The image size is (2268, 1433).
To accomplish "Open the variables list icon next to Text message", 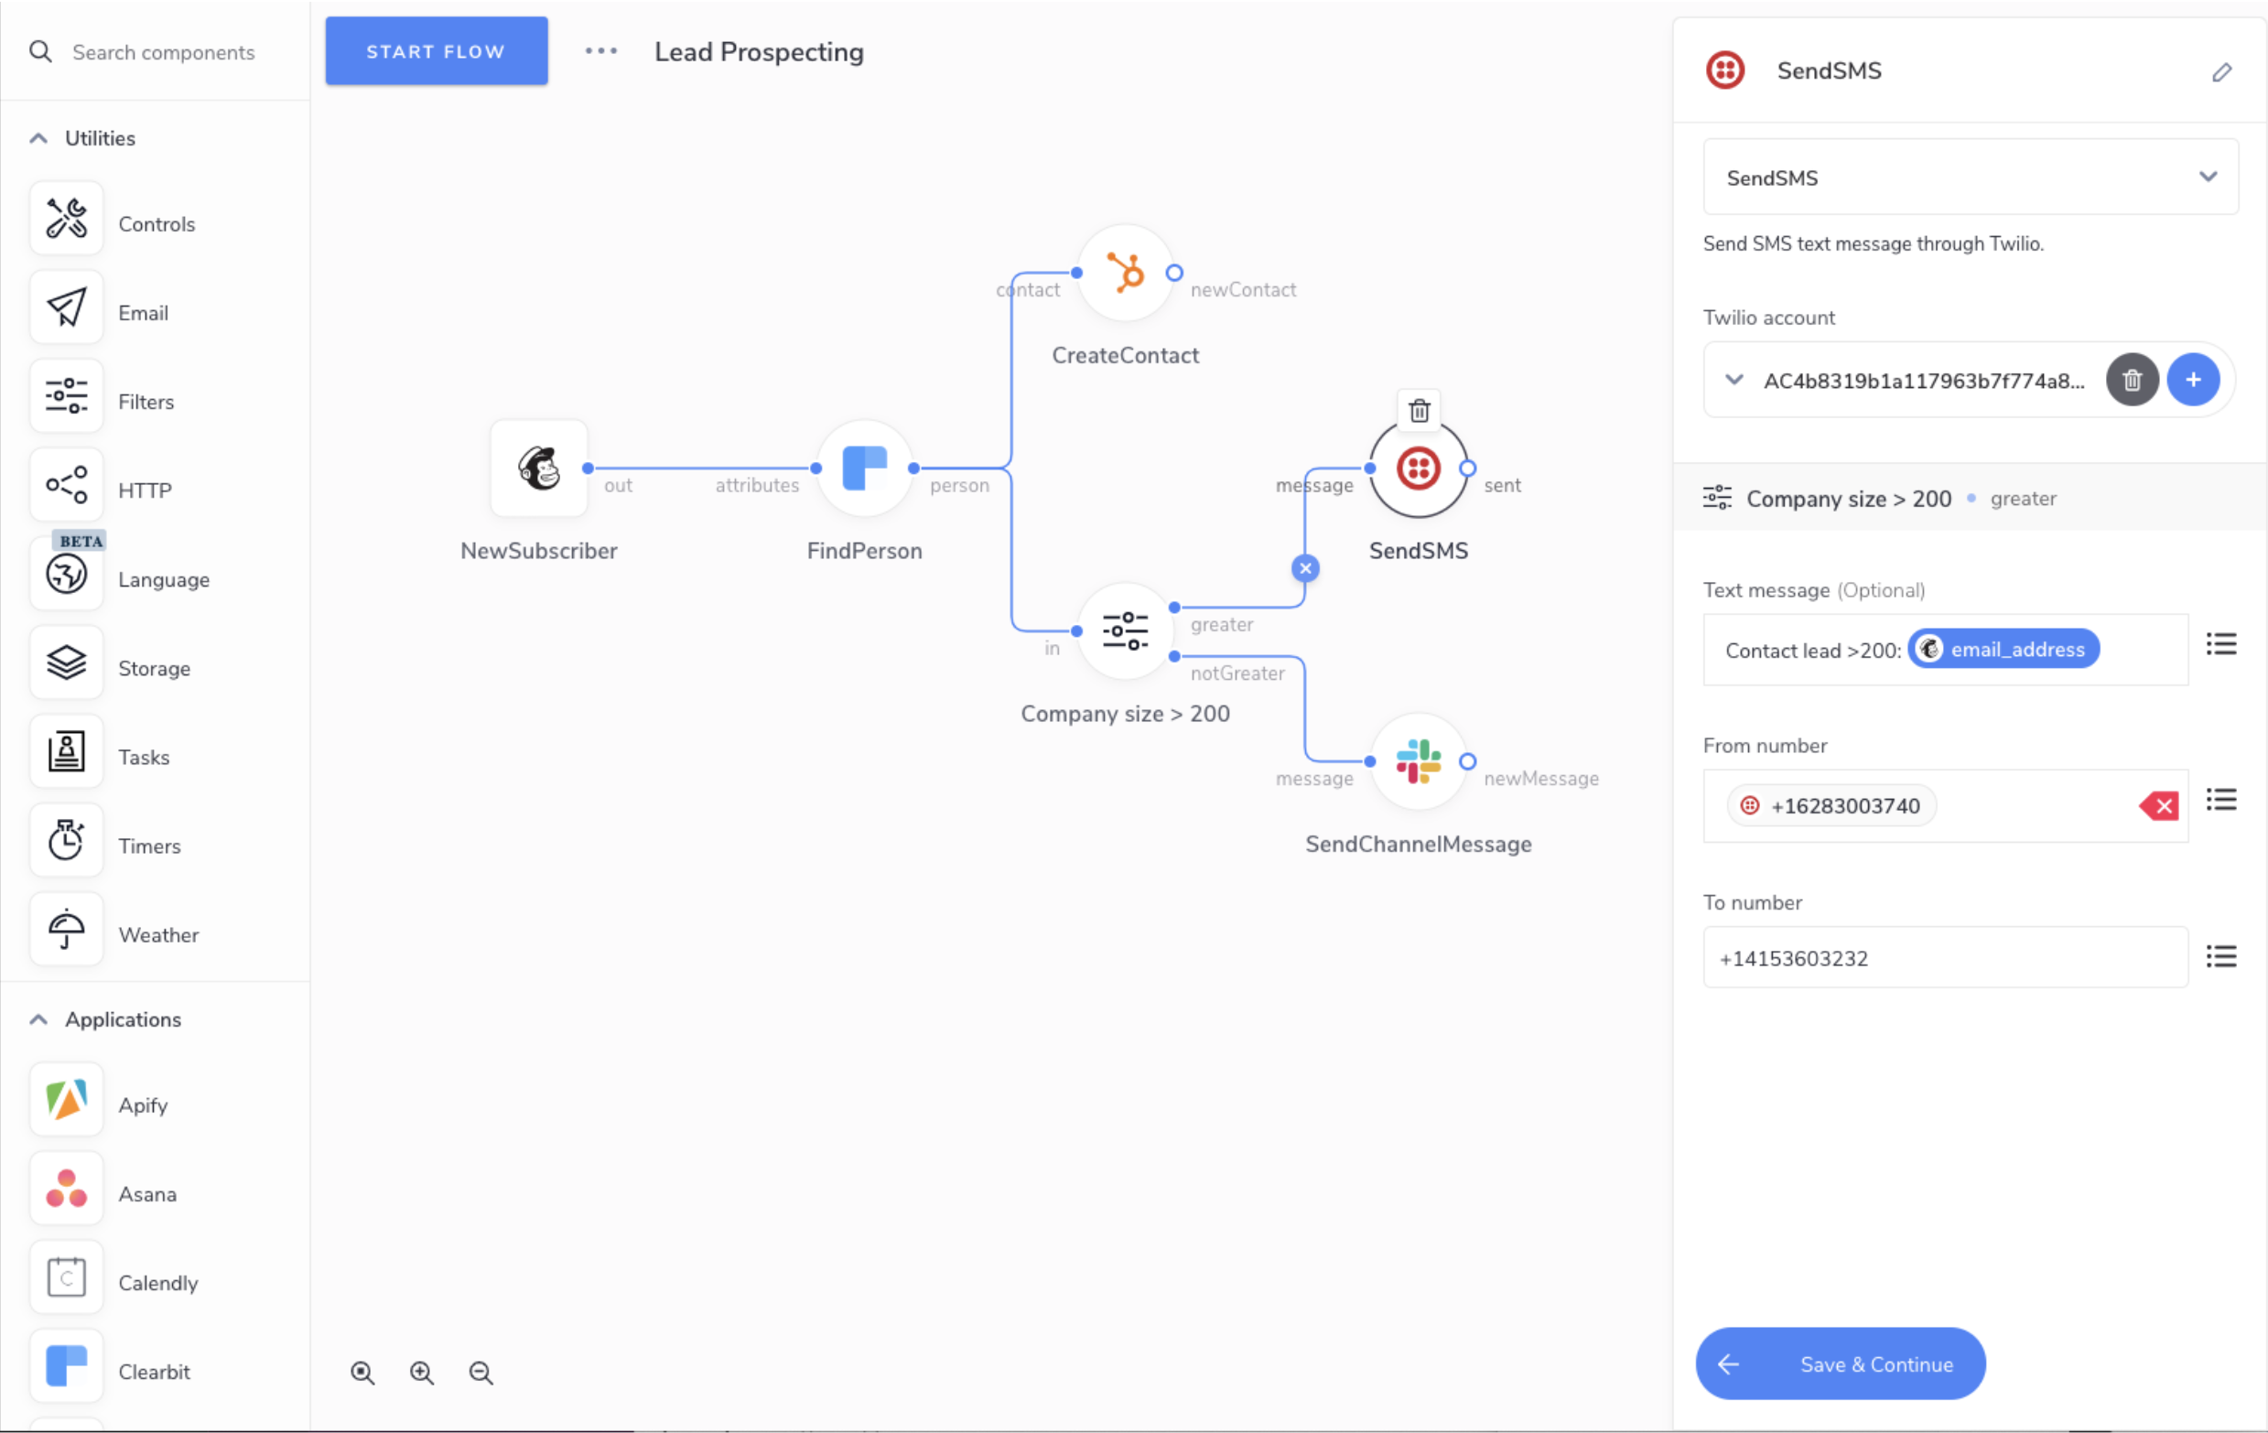I will tap(2220, 645).
